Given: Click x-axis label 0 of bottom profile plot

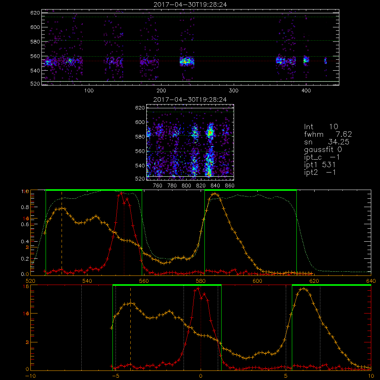Looking at the screenshot, I should (x=201, y=376).
